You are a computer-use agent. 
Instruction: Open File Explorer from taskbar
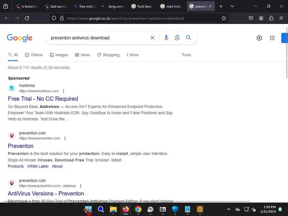113,209
